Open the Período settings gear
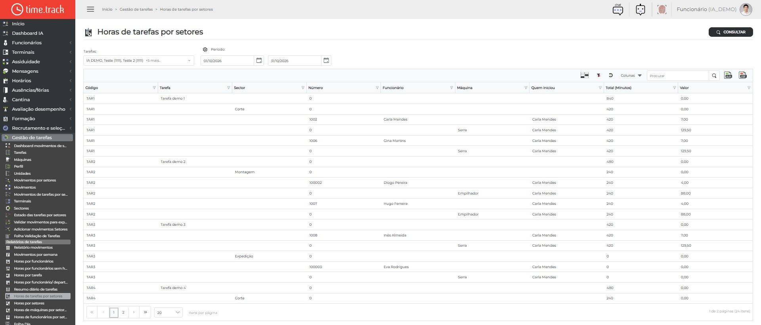761x325 pixels. click(205, 49)
